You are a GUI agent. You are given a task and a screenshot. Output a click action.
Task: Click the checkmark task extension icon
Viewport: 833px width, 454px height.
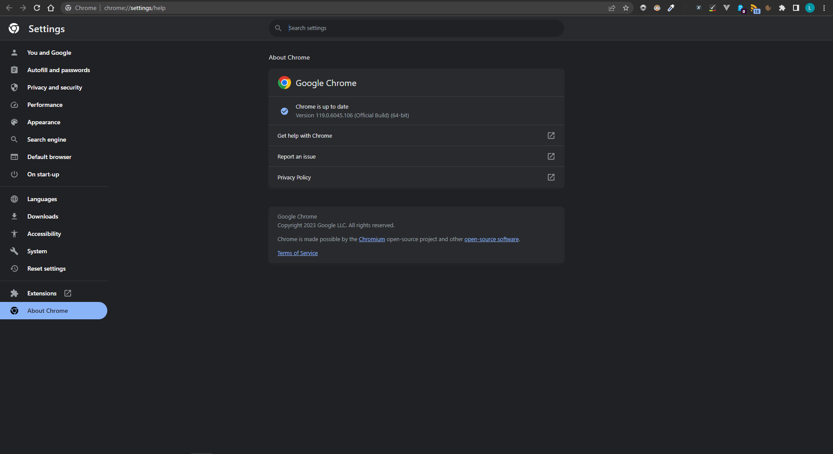(712, 7)
